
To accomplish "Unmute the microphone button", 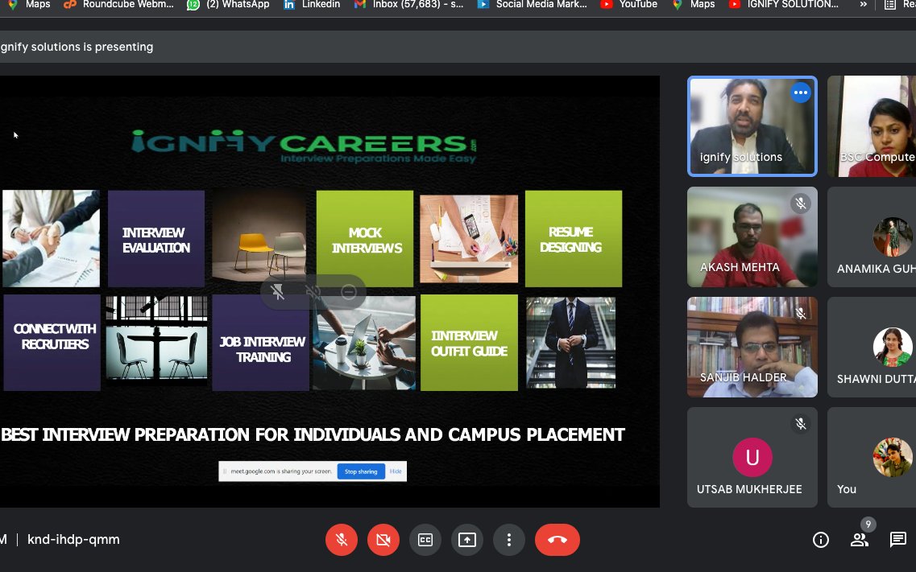I will coord(341,540).
